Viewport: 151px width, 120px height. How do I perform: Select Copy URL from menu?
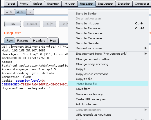pyautogui.click(x=108, y=69)
